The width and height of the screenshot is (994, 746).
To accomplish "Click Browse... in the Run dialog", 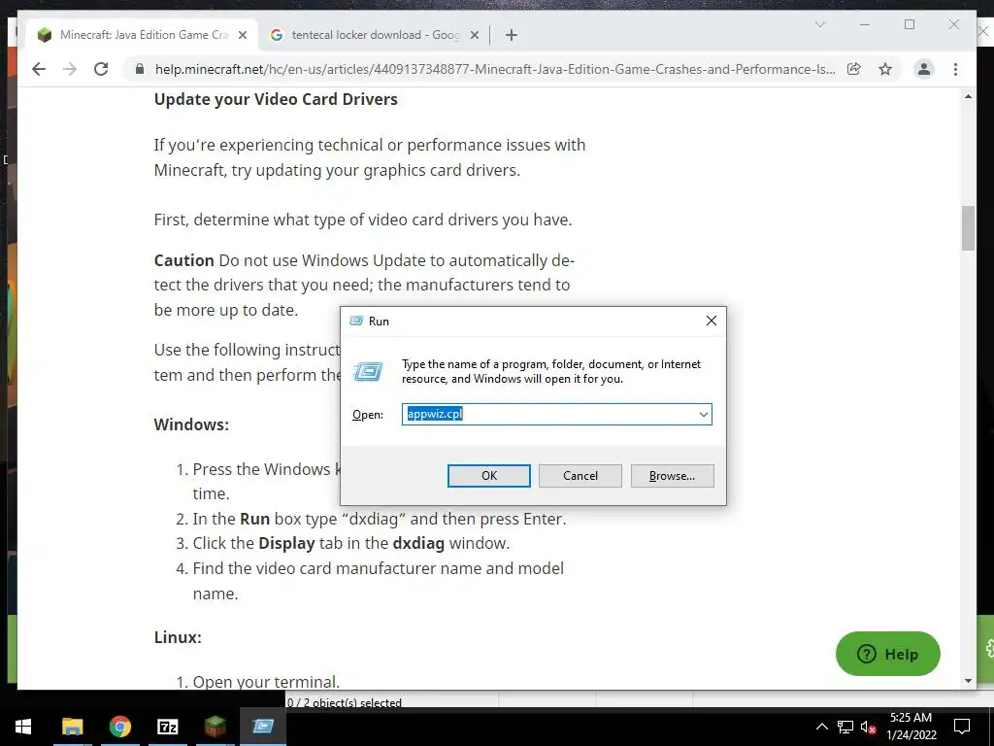I will point(672,476).
